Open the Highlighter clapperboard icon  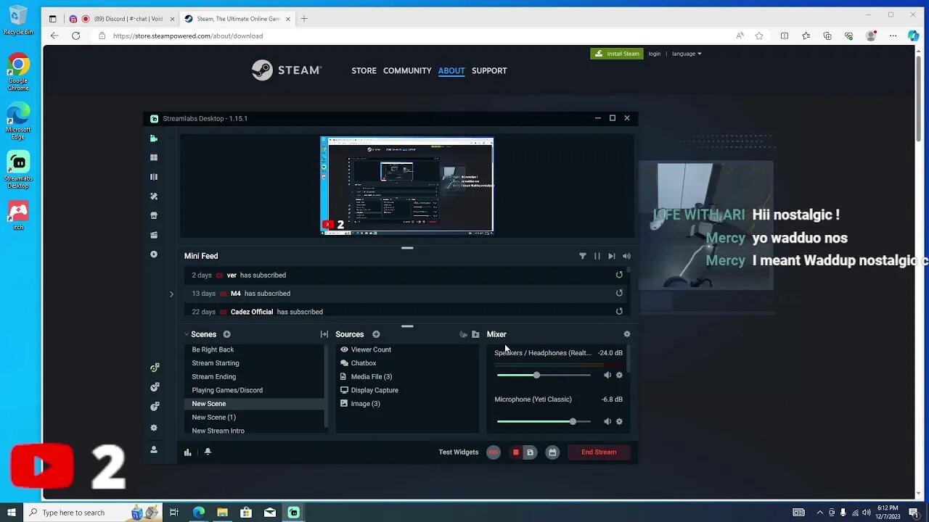[x=154, y=235]
